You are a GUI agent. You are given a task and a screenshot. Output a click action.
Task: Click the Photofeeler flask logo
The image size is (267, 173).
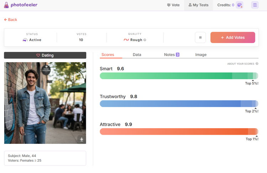point(6,5)
